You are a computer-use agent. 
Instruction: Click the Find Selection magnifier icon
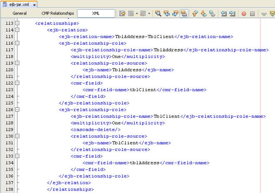[158, 13]
